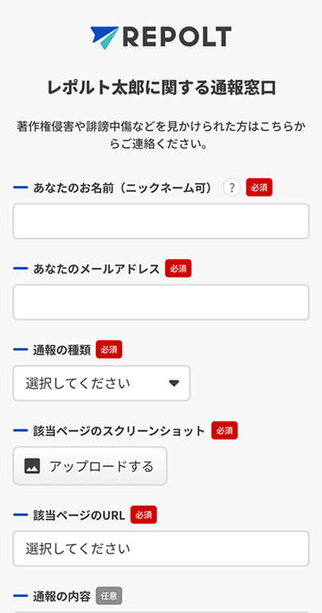Click the 必須 badge next to お名前

pos(259,188)
